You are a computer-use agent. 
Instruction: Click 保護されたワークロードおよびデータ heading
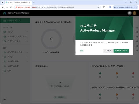point(53,22)
